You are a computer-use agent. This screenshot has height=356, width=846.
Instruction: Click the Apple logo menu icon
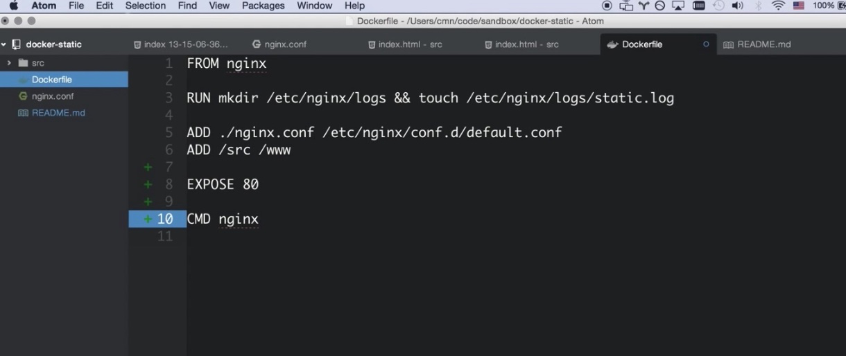point(14,6)
